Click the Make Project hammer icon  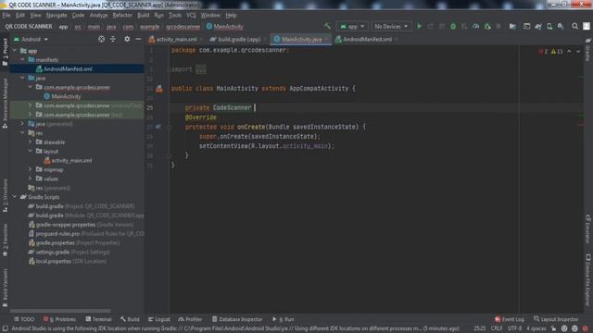click(327, 27)
